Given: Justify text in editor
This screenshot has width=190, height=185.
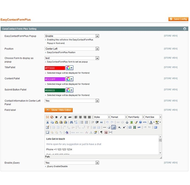Looking at the screenshot, I should (89, 117).
